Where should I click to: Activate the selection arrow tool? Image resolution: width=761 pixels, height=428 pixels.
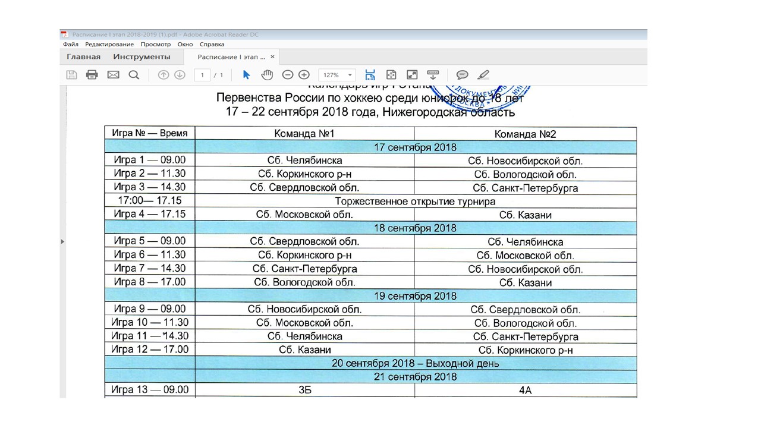(247, 75)
